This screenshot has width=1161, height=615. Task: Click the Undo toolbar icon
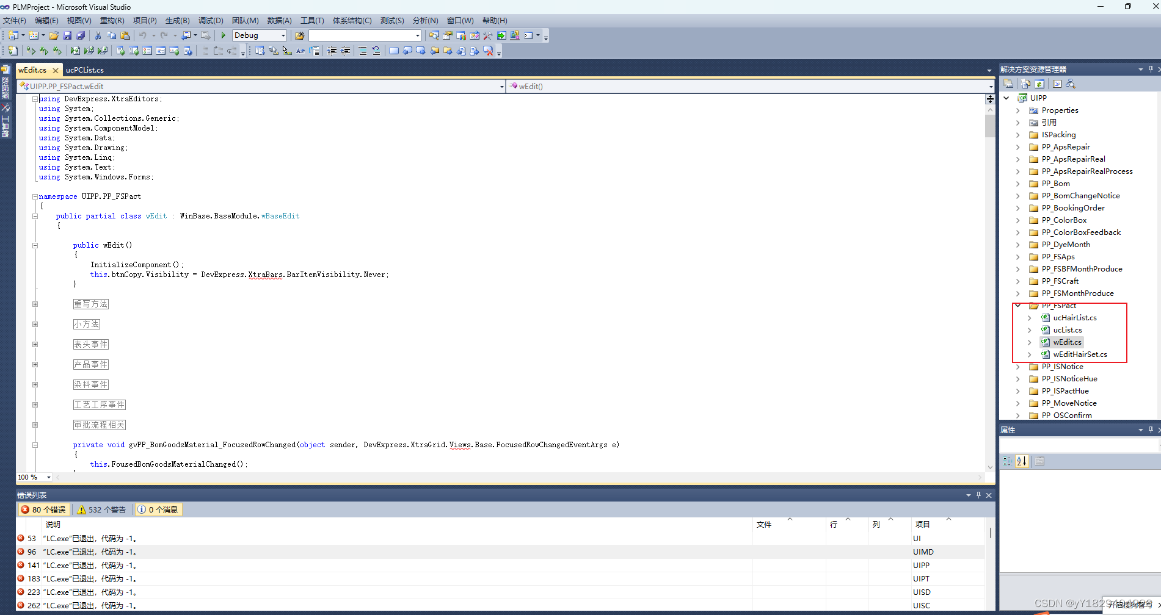143,35
